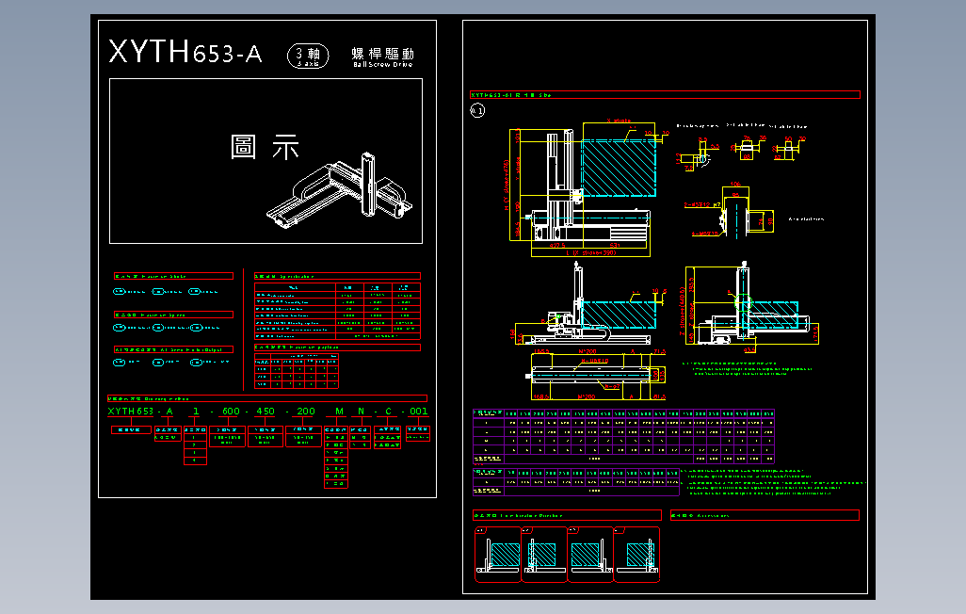Screen dimensions: 966x614
Task: Click the Specification table header bar
Action: click(338, 276)
